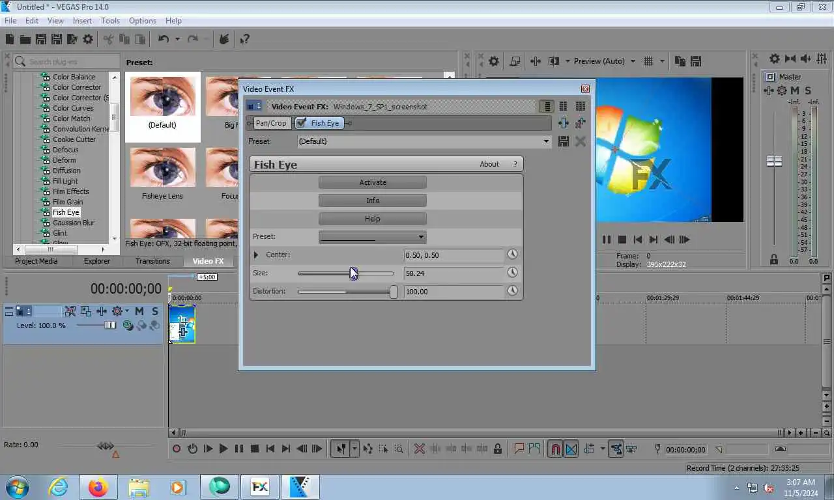Viewport: 834px width, 500px height.
Task: Click the Activate button in Fish Eye
Action: [373, 182]
